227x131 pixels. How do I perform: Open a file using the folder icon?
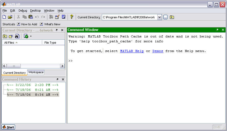(x=10, y=17)
